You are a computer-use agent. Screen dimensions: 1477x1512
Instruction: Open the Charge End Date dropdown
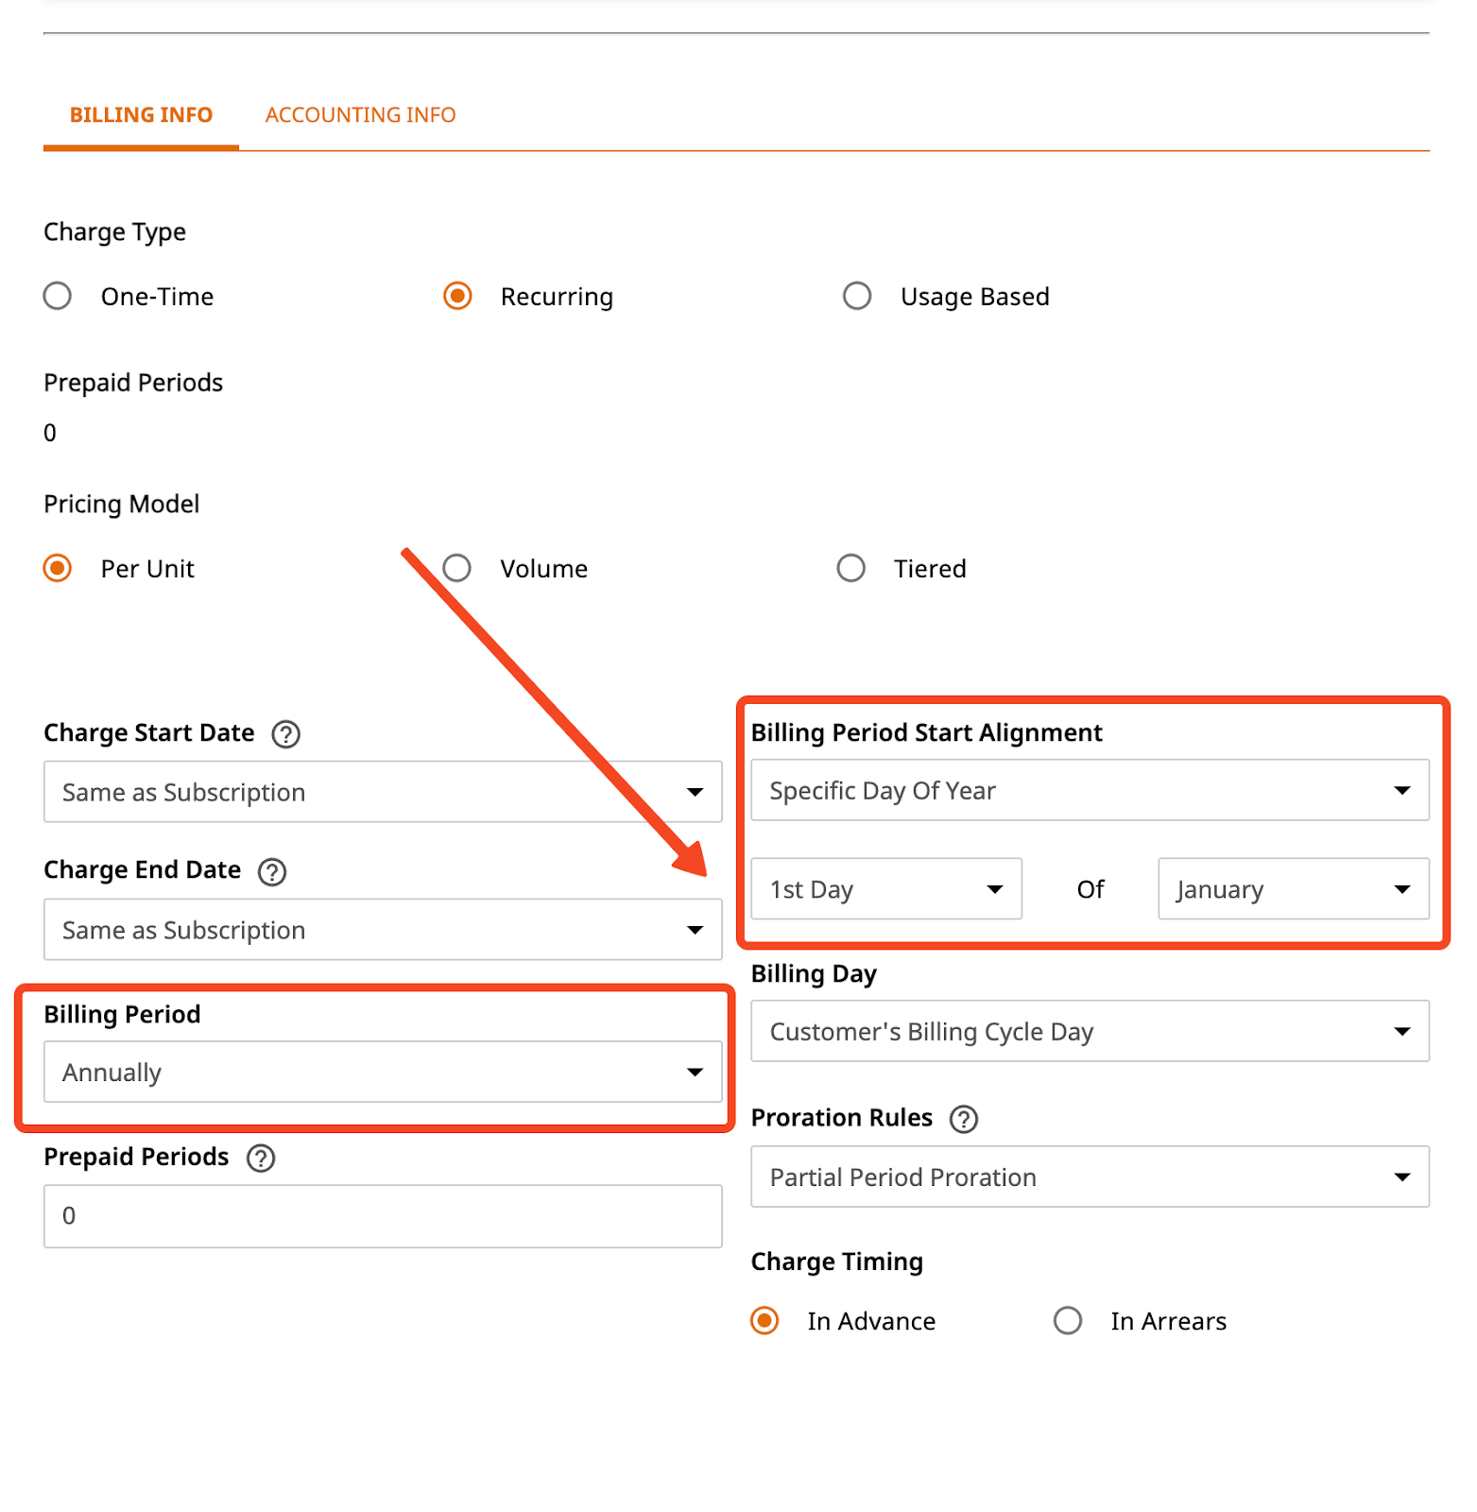383,930
